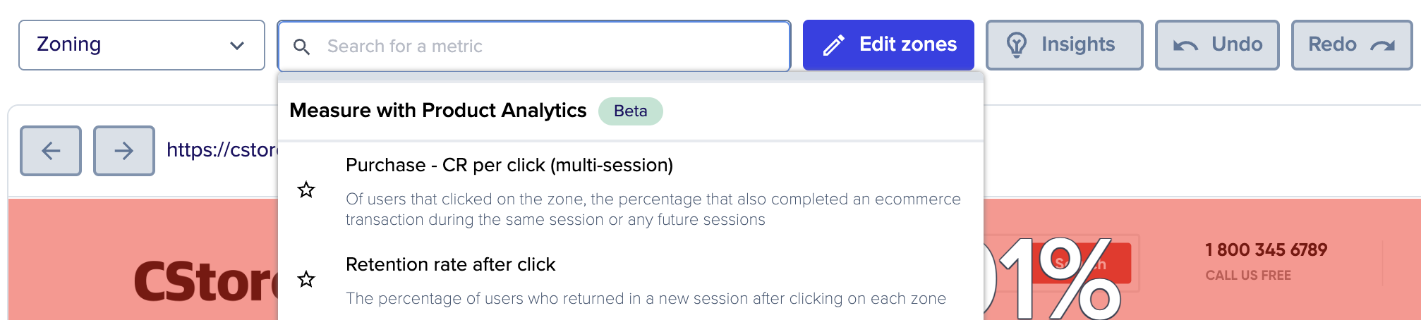Favorite the Purchase - CR per click metric
The image size is (1421, 320).
coord(306,190)
